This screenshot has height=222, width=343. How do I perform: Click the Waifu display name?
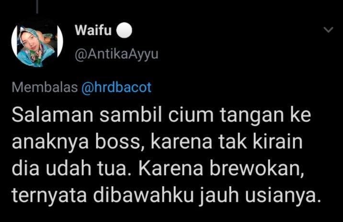click(93, 30)
